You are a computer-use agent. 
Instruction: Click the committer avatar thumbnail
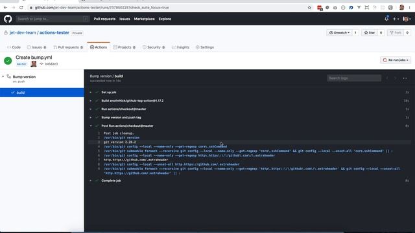tap(34, 63)
